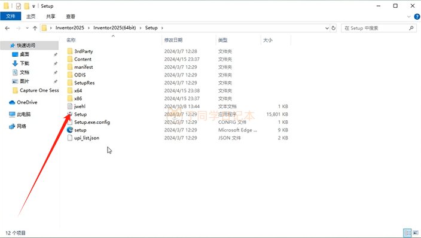The image size is (421, 238).
Task: Click Inventor2025 in the breadcrumb path
Action: point(70,28)
